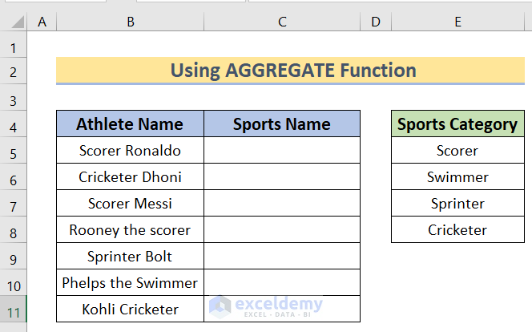The image size is (532, 332).
Task: Select the 'Swimmer' category cell
Action: [457, 177]
